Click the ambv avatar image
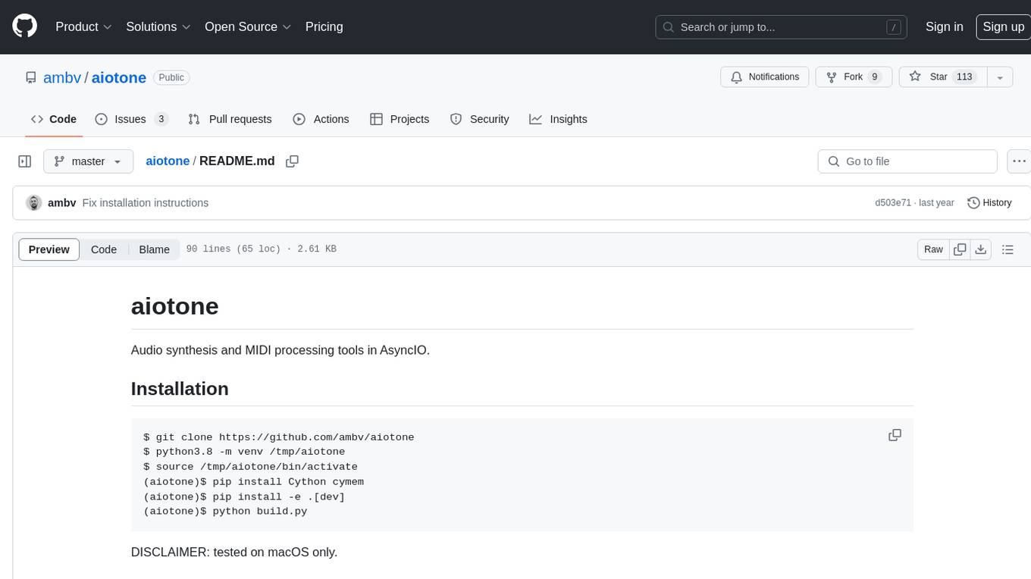 [33, 203]
